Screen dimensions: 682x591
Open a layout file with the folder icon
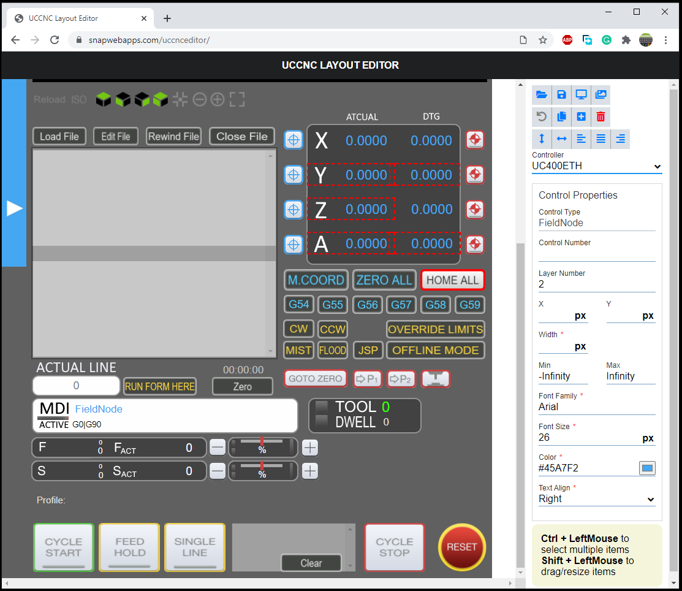[542, 95]
